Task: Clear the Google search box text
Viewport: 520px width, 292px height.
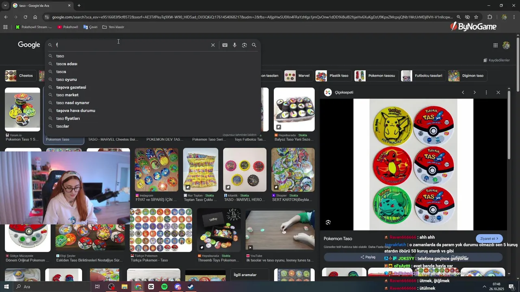Action: point(213,45)
